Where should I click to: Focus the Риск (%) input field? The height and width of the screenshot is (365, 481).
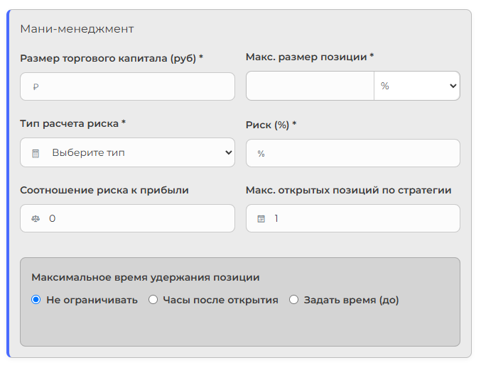353,153
